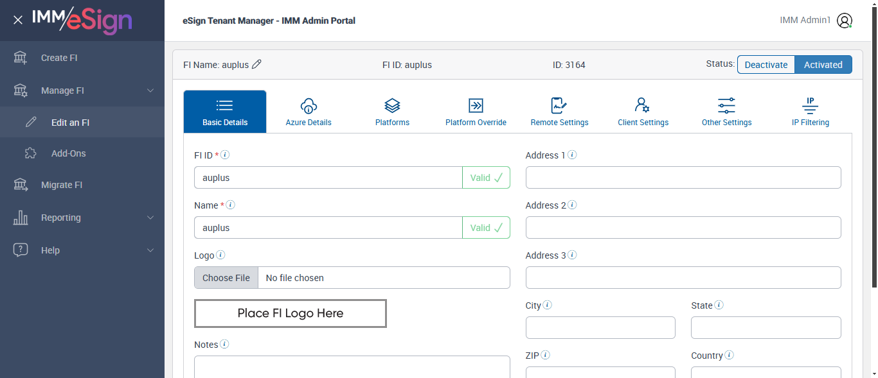Viewport: 878px width, 378px height.
Task: Expand the Help menu chevron
Action: click(x=150, y=250)
